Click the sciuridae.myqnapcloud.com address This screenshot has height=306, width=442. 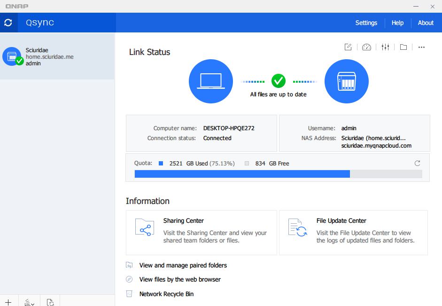pos(376,146)
